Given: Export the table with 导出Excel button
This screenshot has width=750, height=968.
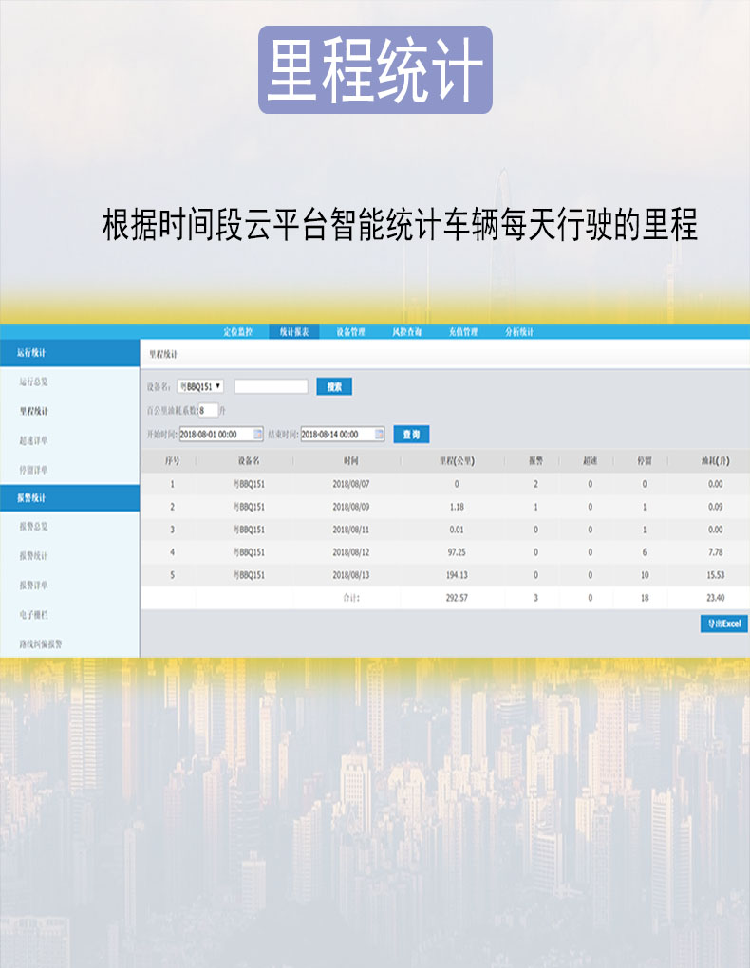Looking at the screenshot, I should point(724,624).
